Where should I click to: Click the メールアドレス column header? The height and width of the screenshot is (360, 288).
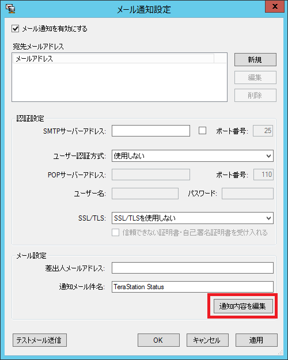tap(113, 59)
